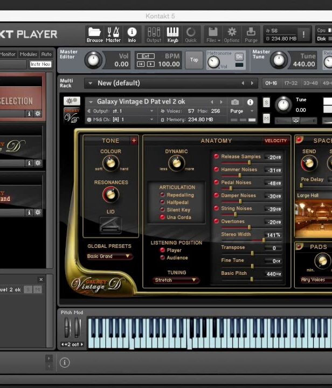Show the Info pane icon
Screen dimensions: 332x388
[132, 34]
